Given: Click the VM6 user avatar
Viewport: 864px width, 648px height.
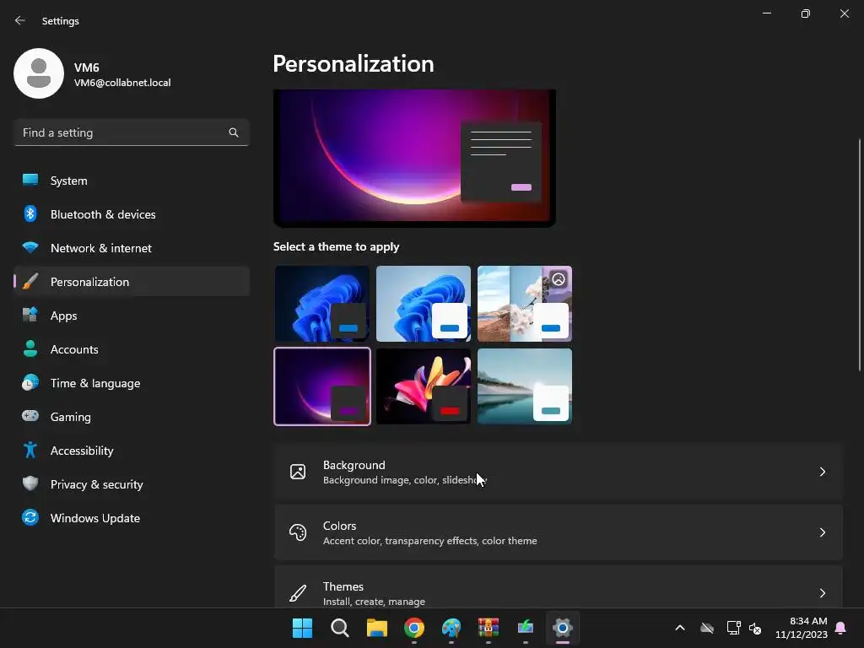Looking at the screenshot, I should [x=39, y=73].
